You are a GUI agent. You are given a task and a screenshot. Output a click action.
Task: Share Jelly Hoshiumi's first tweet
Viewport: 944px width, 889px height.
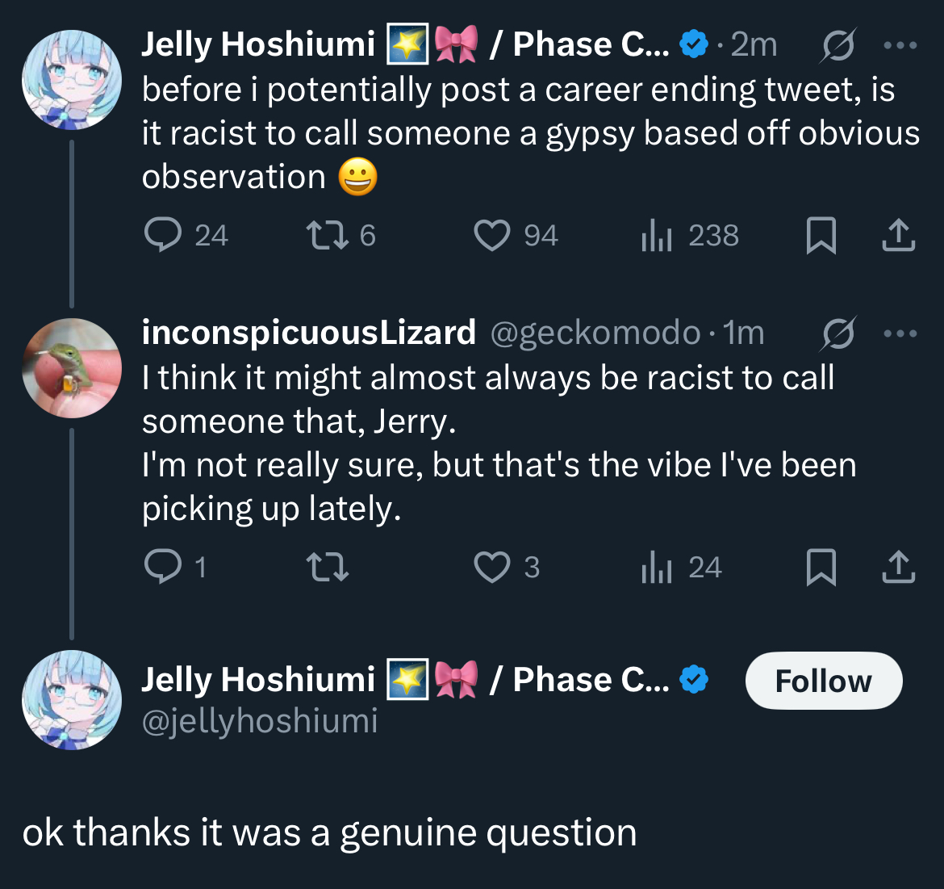(x=898, y=236)
